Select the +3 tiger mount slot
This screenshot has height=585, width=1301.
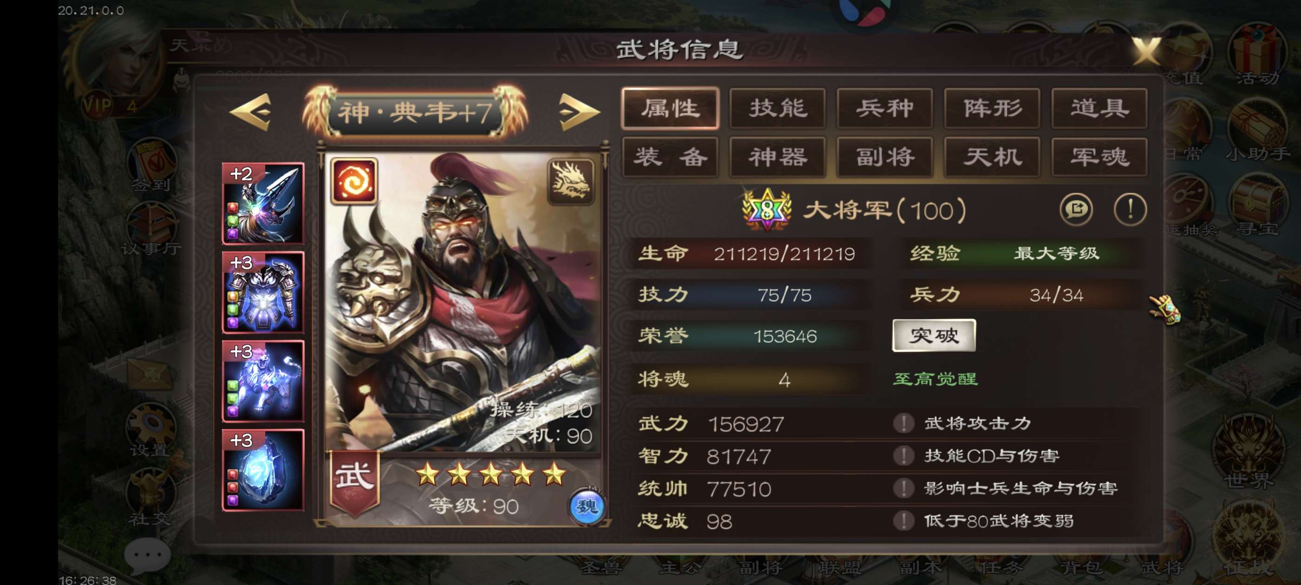point(263,381)
